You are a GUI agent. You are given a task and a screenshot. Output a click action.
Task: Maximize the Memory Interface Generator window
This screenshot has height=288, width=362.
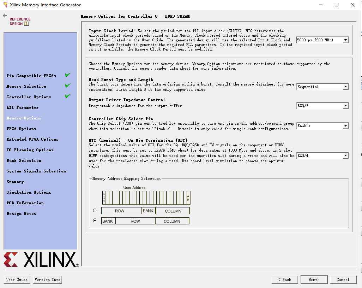click(x=337, y=5)
